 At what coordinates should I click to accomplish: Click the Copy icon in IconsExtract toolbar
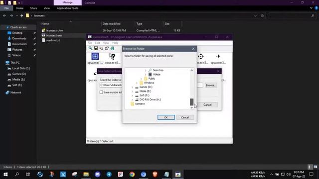(101, 48)
